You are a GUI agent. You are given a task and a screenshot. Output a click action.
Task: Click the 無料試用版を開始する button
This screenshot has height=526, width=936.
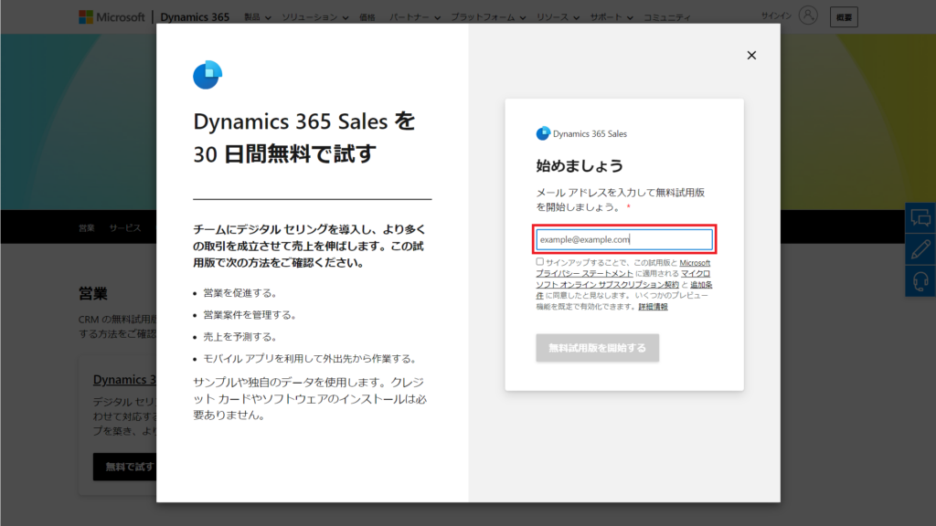coord(597,348)
